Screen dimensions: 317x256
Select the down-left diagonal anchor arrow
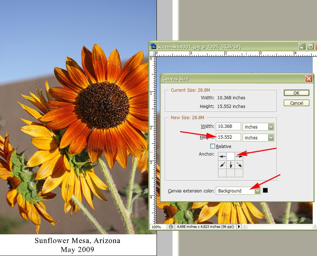click(x=222, y=165)
